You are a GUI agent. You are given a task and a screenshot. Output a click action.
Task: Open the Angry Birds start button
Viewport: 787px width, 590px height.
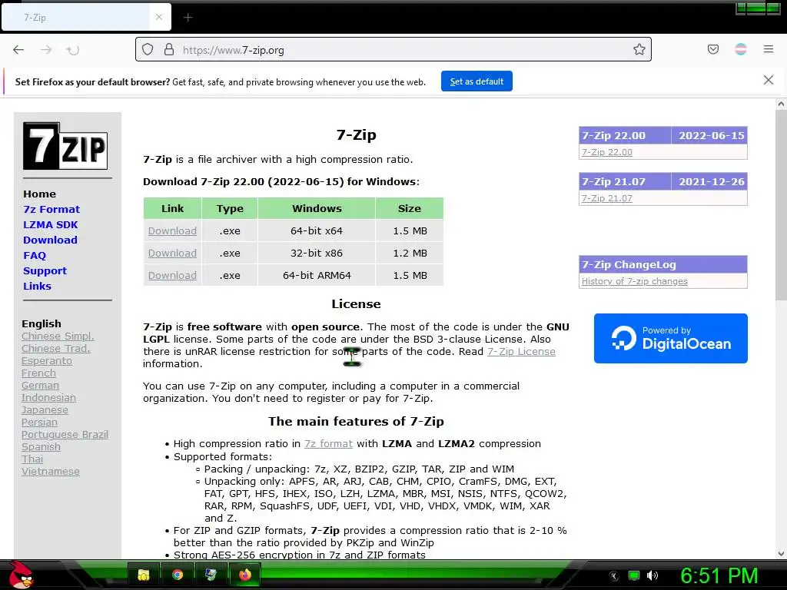coord(21,575)
